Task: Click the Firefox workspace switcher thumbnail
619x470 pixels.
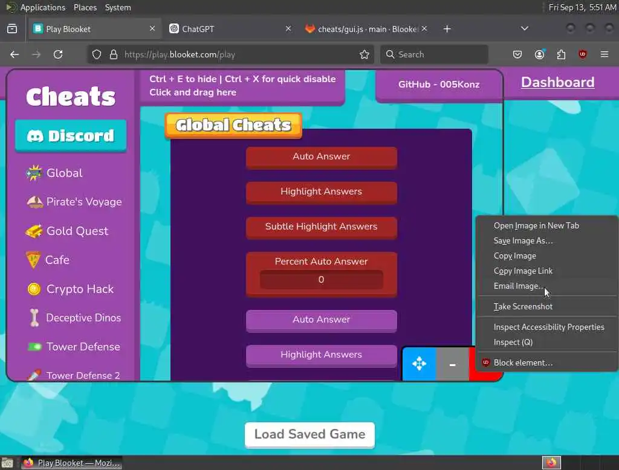Action: tap(551, 462)
